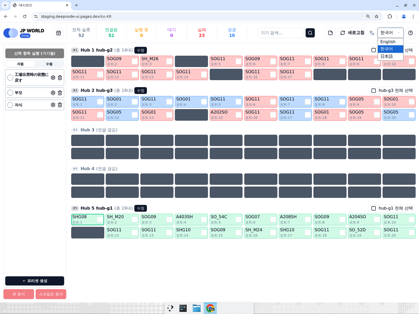419x314 pixels.
Task: Click the translate language icon
Action: pos(372,33)
